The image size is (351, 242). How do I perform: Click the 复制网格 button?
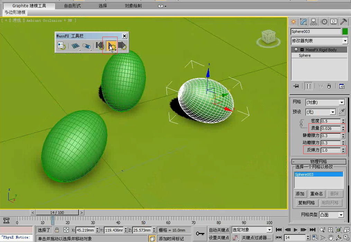[306, 203]
